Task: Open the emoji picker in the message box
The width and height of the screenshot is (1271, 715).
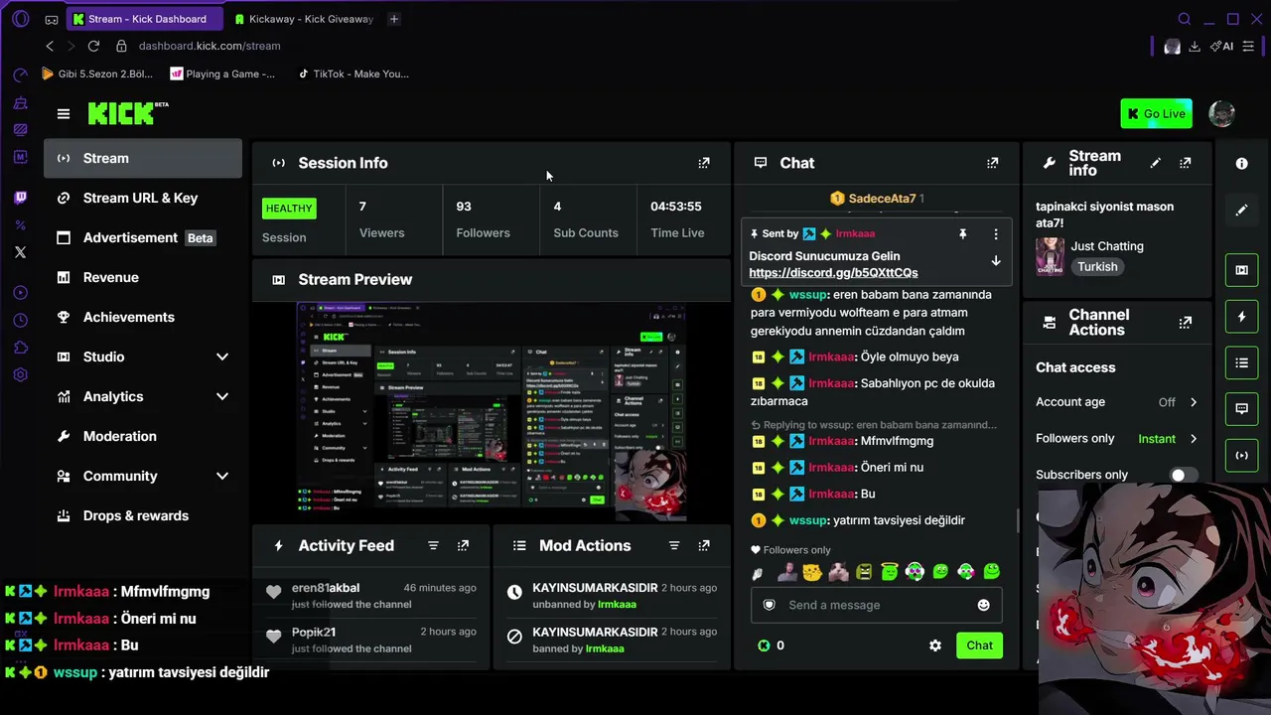Action: [x=983, y=605]
